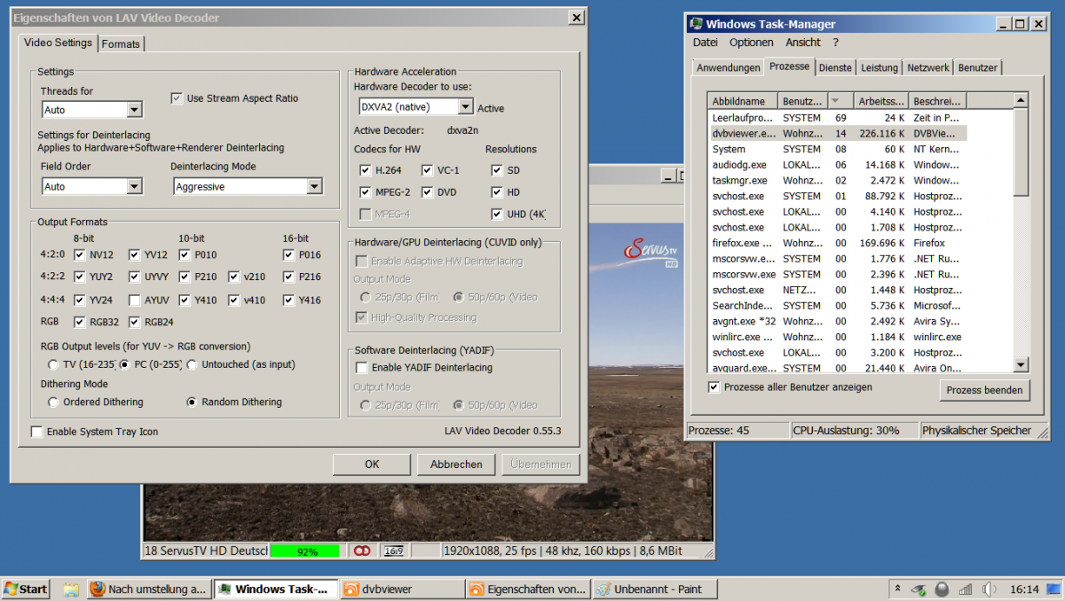
Task: Select Ordered Dithering mode
Action: [x=54, y=402]
